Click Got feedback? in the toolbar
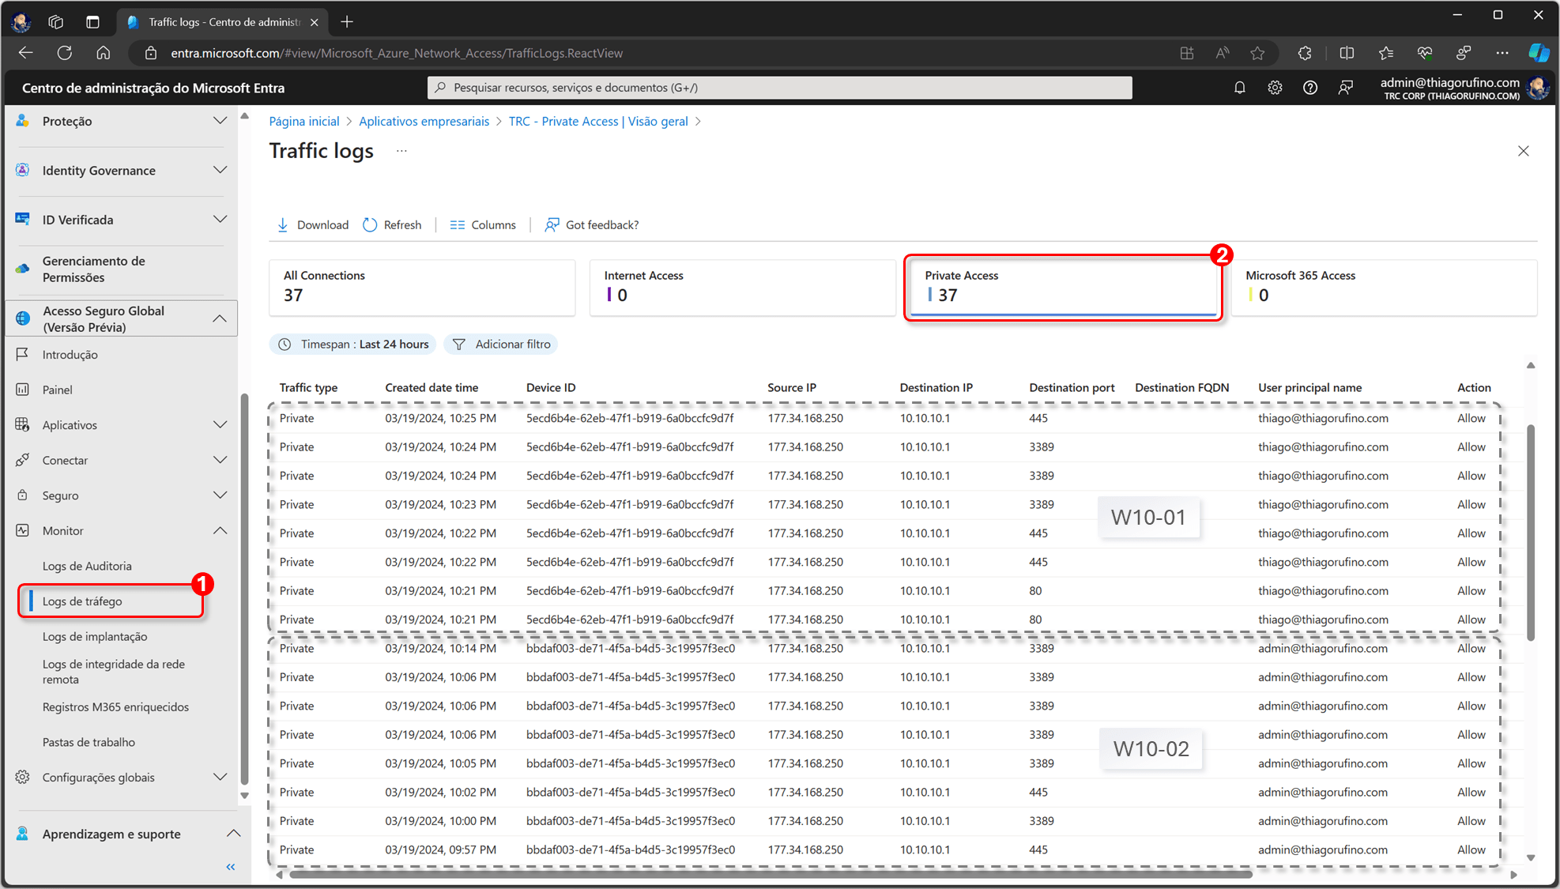 point(592,225)
